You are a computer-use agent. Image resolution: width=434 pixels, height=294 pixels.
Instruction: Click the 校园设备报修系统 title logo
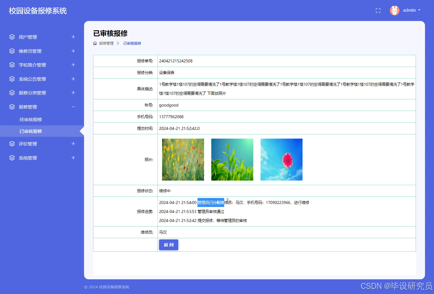coord(38,11)
